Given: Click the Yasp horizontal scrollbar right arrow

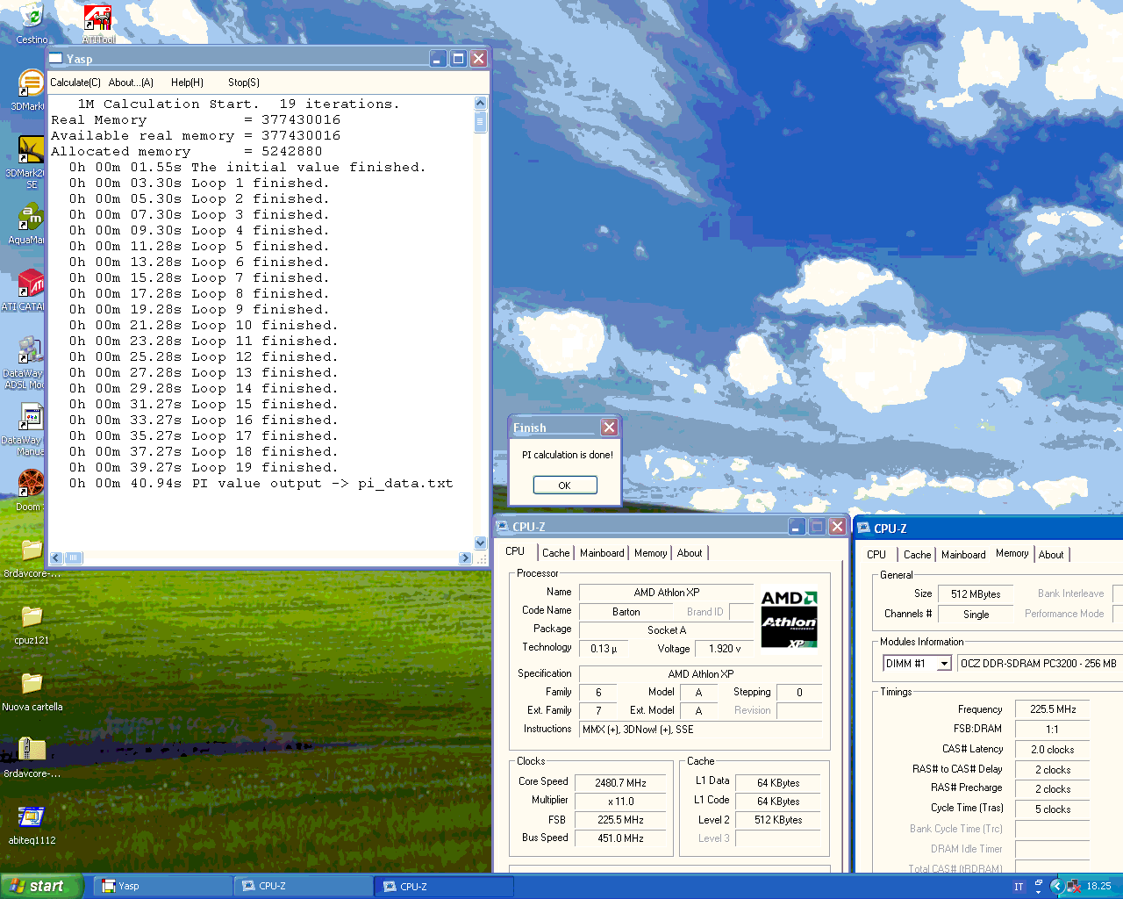Looking at the screenshot, I should [465, 557].
